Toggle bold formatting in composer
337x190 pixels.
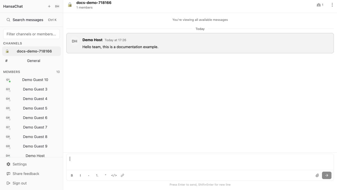[x=72, y=175]
